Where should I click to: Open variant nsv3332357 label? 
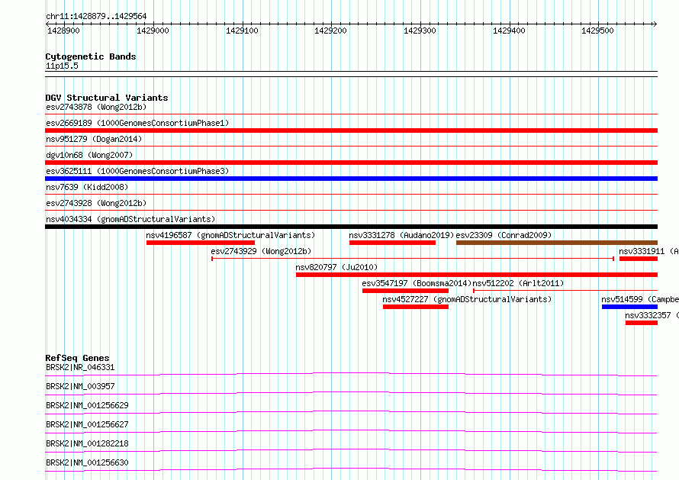click(652, 315)
